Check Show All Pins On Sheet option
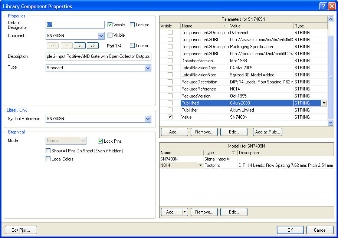Screen dimensions: 338x238 click(x=48, y=151)
